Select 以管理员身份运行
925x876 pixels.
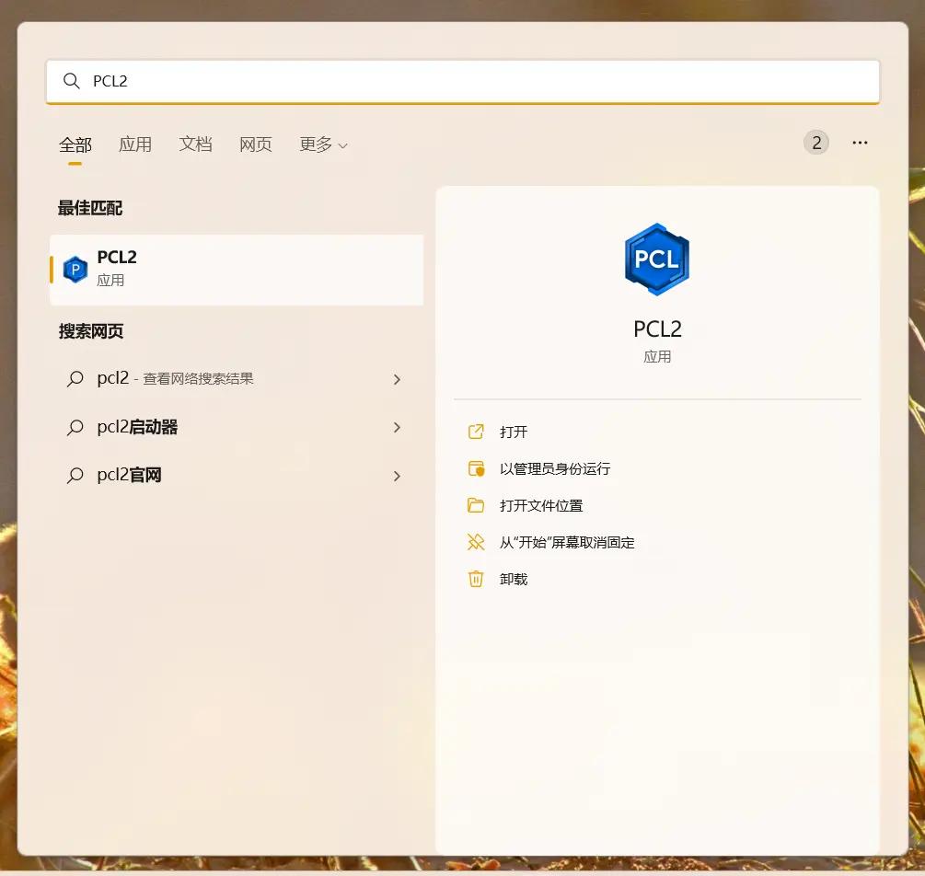point(554,469)
